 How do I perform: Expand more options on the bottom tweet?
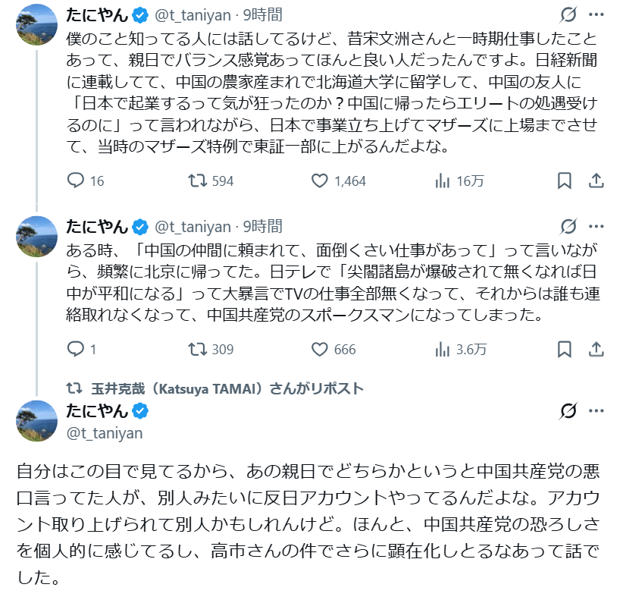(596, 411)
